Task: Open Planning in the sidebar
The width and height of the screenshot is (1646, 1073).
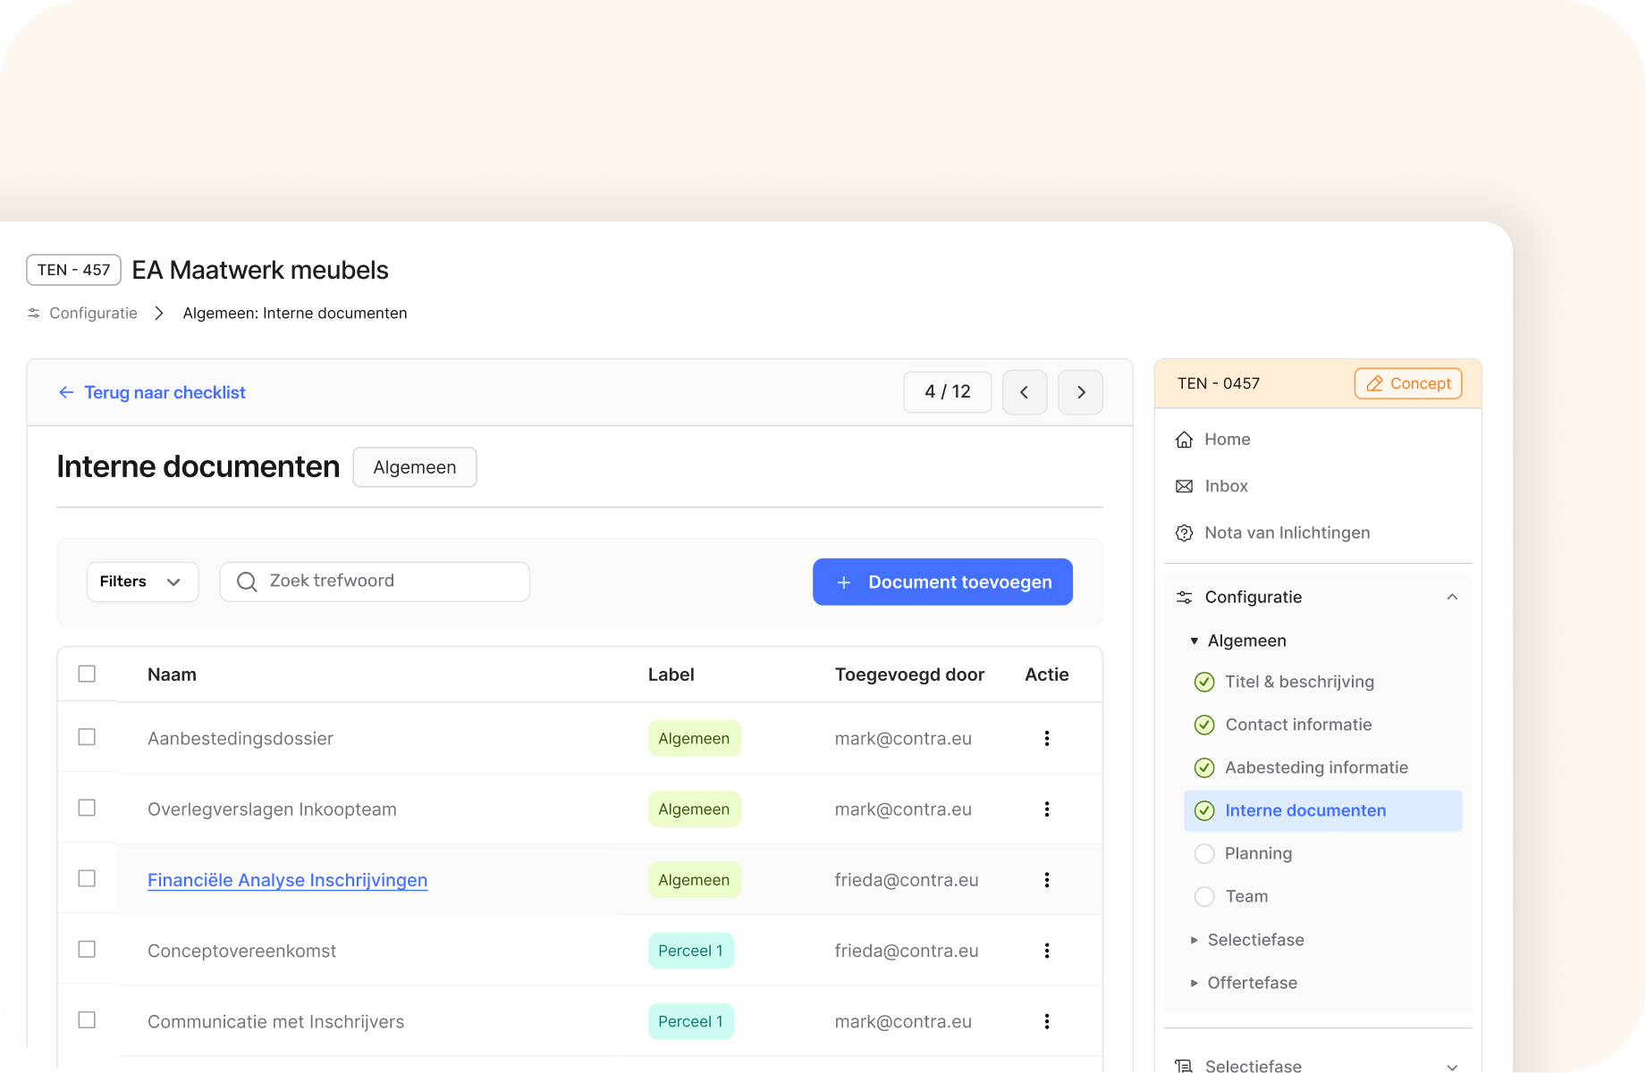Action: click(1257, 853)
